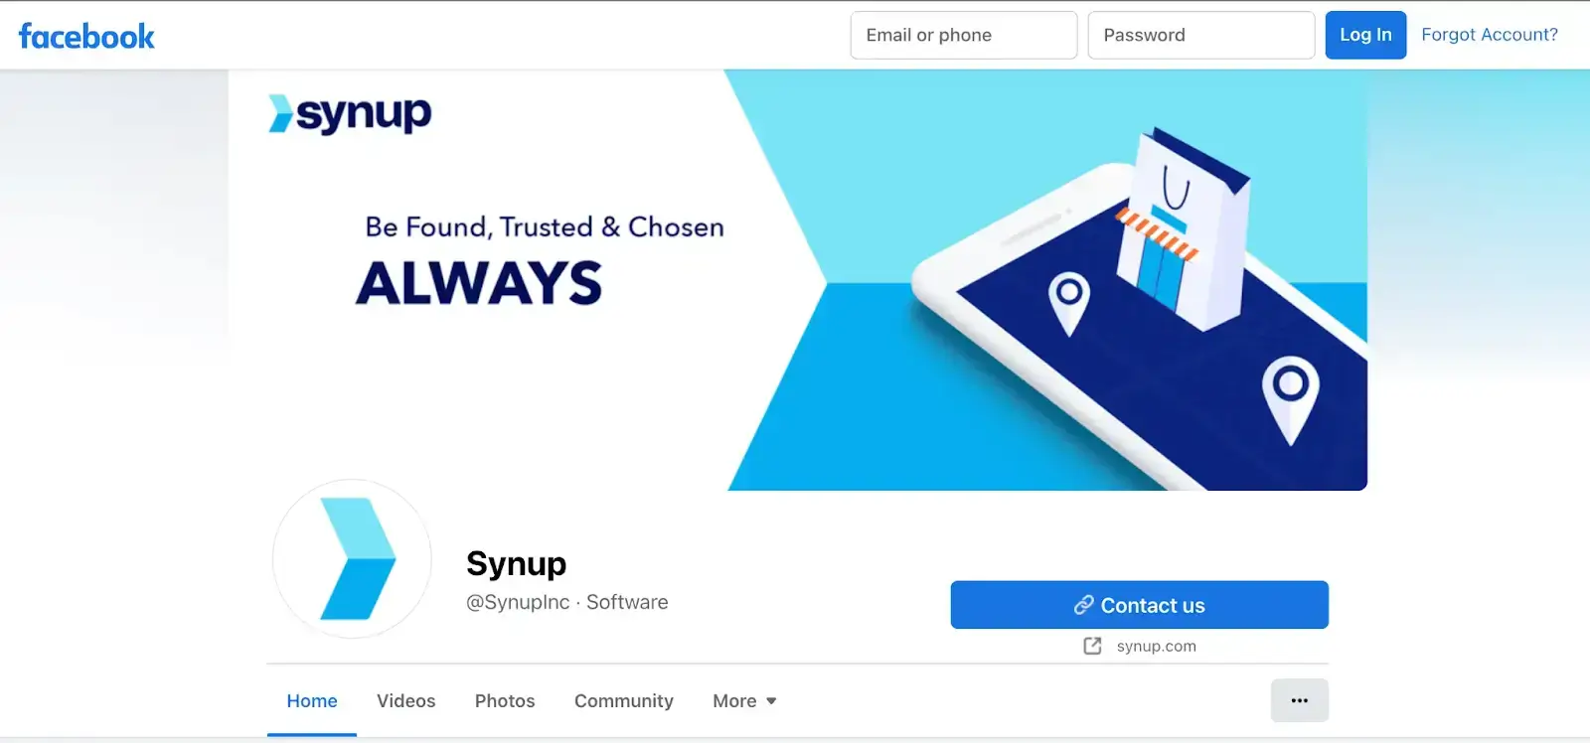Switch to the Home tab
1590x743 pixels.
pos(312,700)
